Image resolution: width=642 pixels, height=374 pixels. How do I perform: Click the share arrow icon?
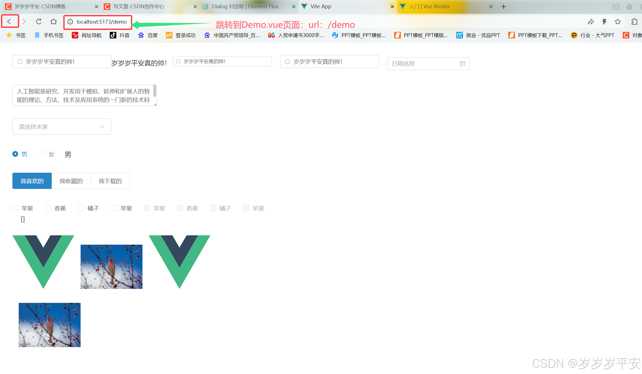click(x=591, y=21)
